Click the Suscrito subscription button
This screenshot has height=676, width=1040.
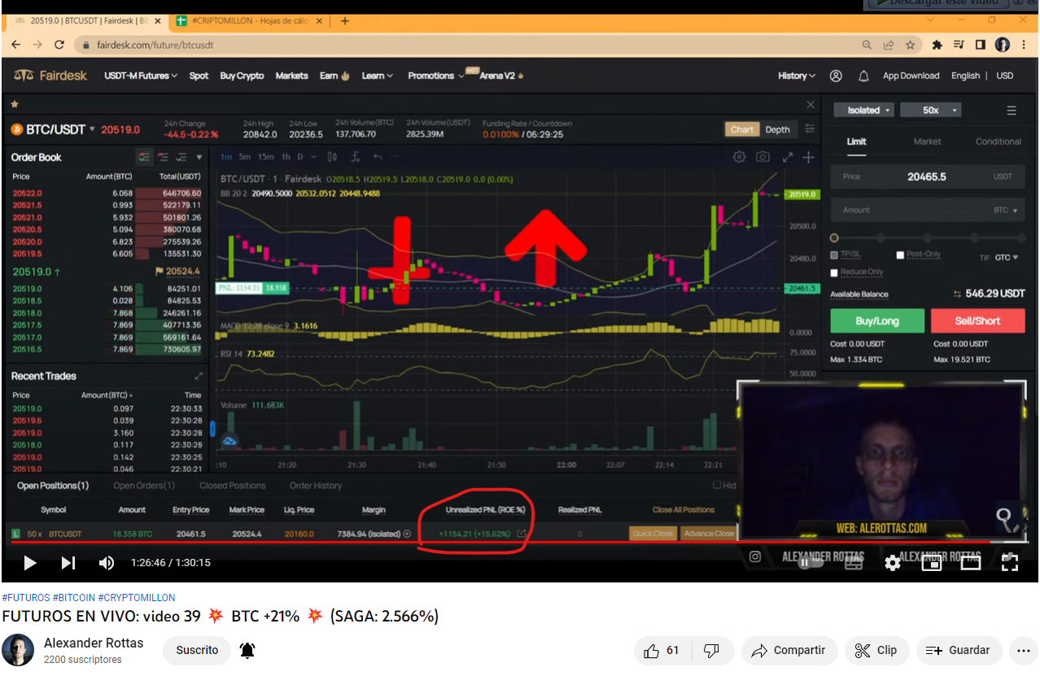(x=198, y=650)
